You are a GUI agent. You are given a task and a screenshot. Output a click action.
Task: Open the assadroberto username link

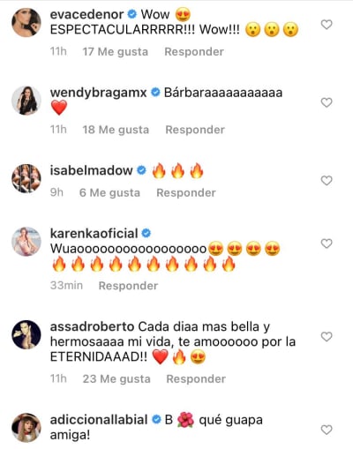point(92,326)
